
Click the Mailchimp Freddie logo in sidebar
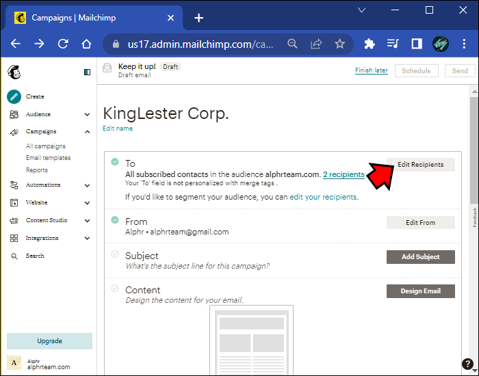[14, 72]
